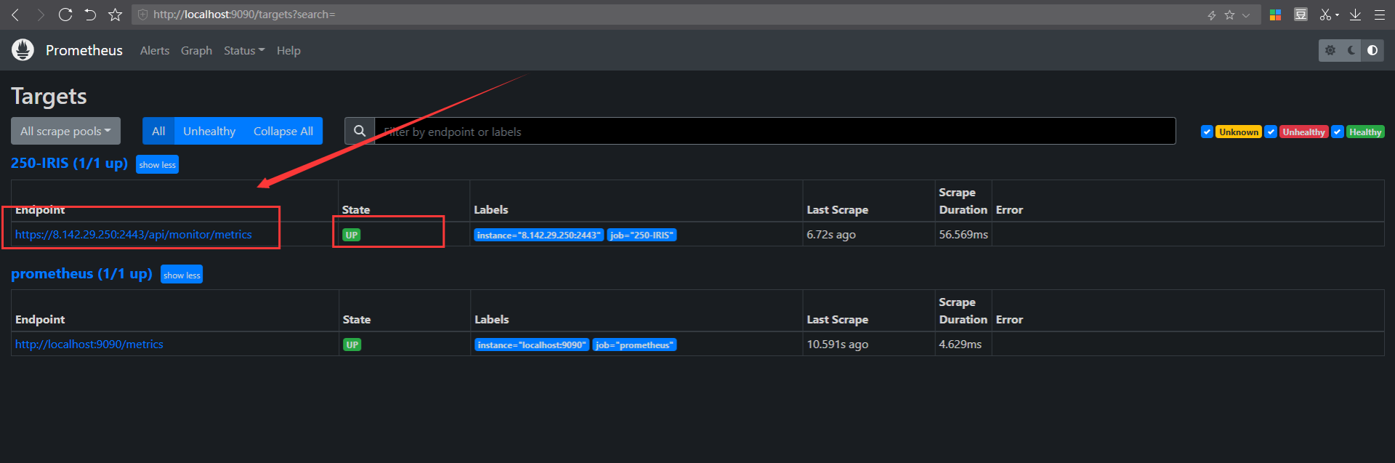This screenshot has width=1395, height=463.
Task: Click the job="250-IRIS" label badge
Action: coord(642,235)
